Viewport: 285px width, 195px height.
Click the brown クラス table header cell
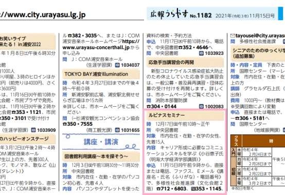236,141
